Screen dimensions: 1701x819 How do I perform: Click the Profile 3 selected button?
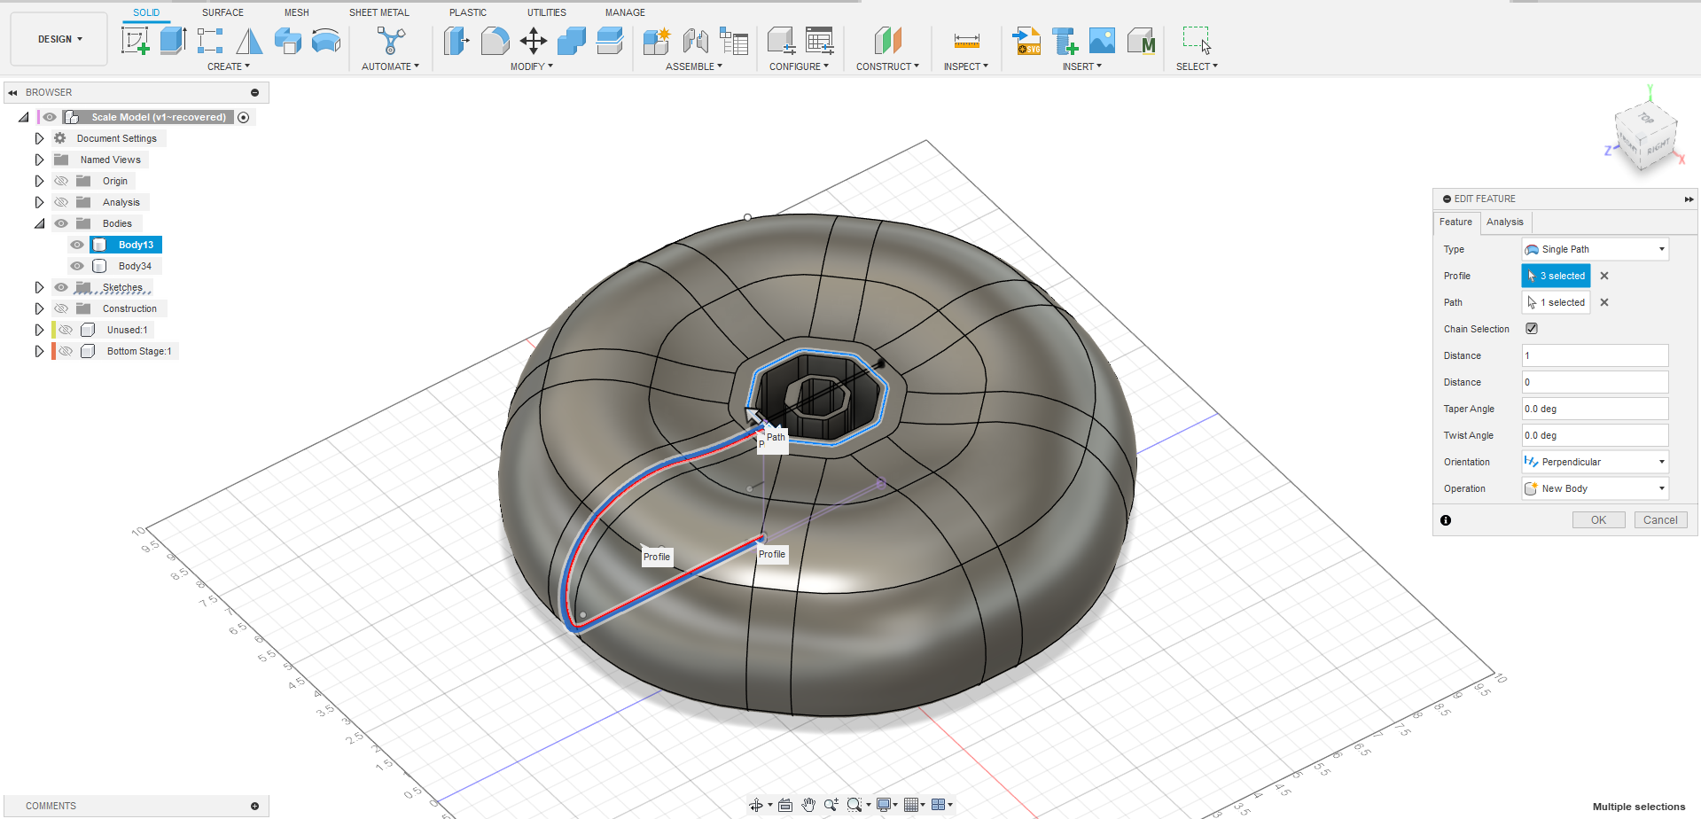[1556, 276]
